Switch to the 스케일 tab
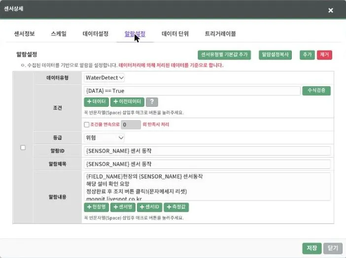Viewport: 346px width, 258px height. [x=59, y=34]
